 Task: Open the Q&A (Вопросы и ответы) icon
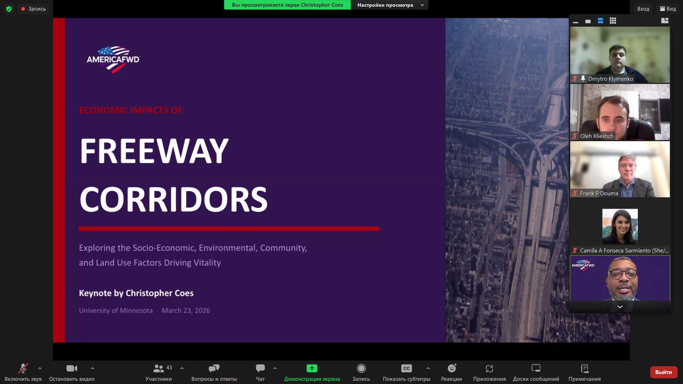click(x=214, y=369)
